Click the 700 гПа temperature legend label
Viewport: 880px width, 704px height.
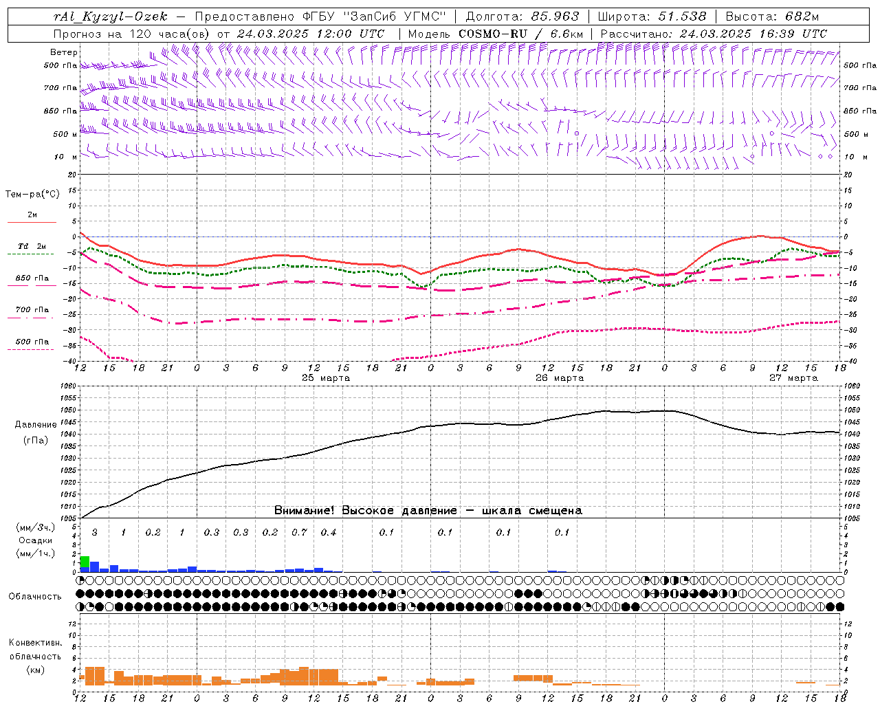coord(32,309)
